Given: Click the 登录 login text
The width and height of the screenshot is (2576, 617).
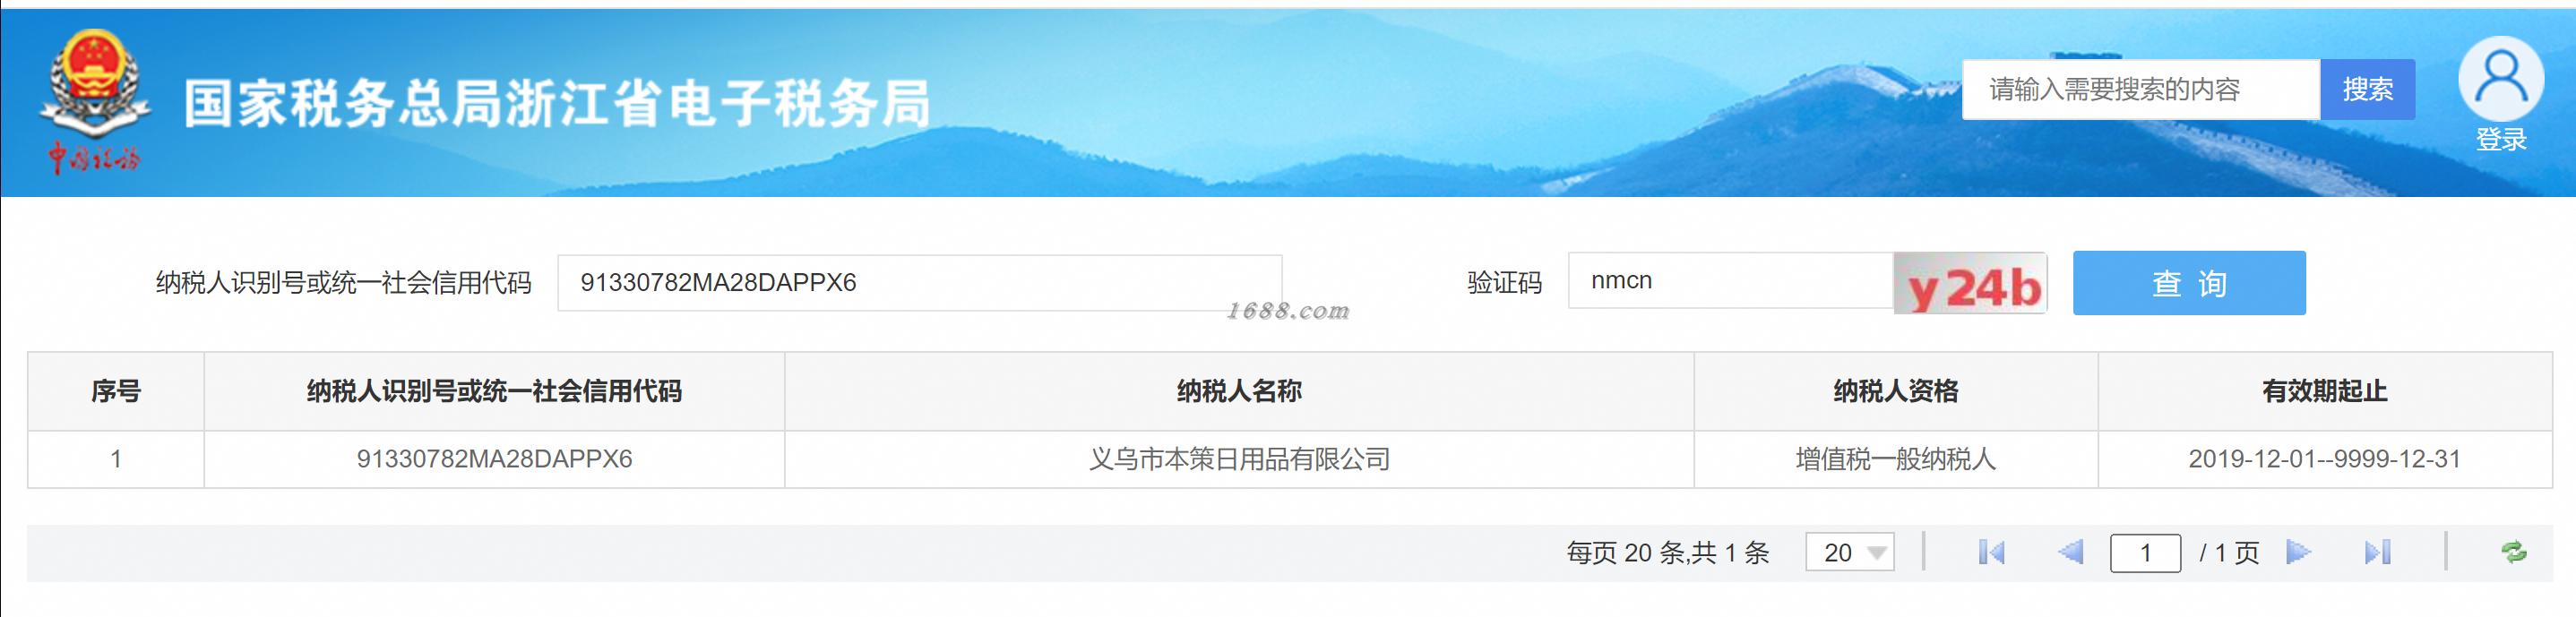Looking at the screenshot, I should 2501,140.
